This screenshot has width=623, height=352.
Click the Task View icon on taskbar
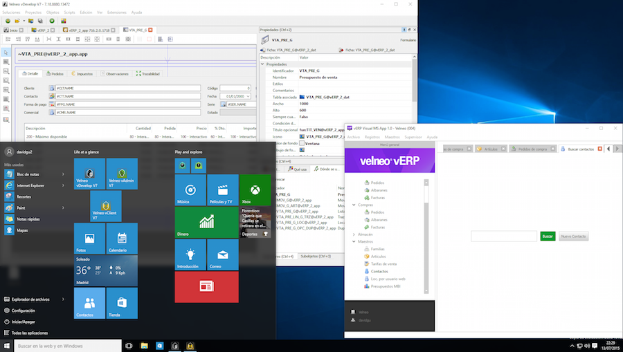tap(129, 346)
